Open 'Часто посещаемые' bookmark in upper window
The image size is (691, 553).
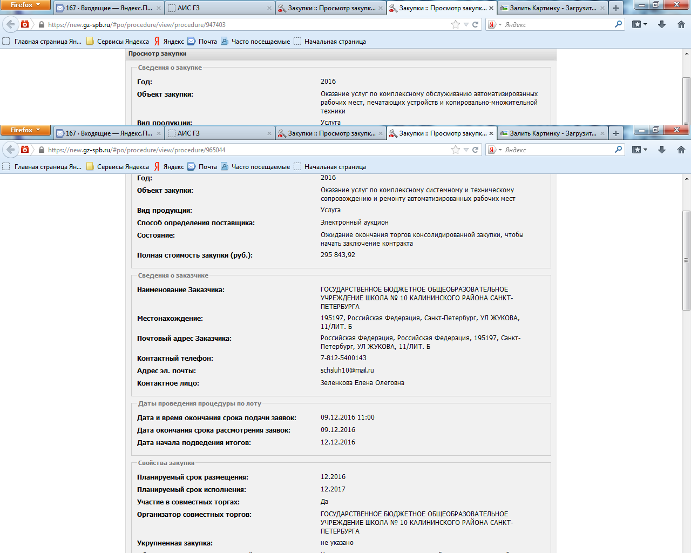pos(255,42)
